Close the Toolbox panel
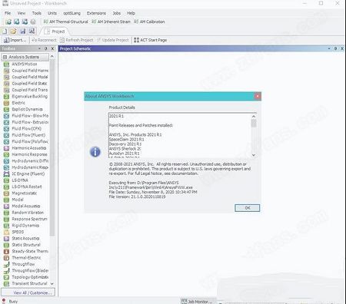The height and width of the screenshot is (304, 346). [x=52, y=48]
